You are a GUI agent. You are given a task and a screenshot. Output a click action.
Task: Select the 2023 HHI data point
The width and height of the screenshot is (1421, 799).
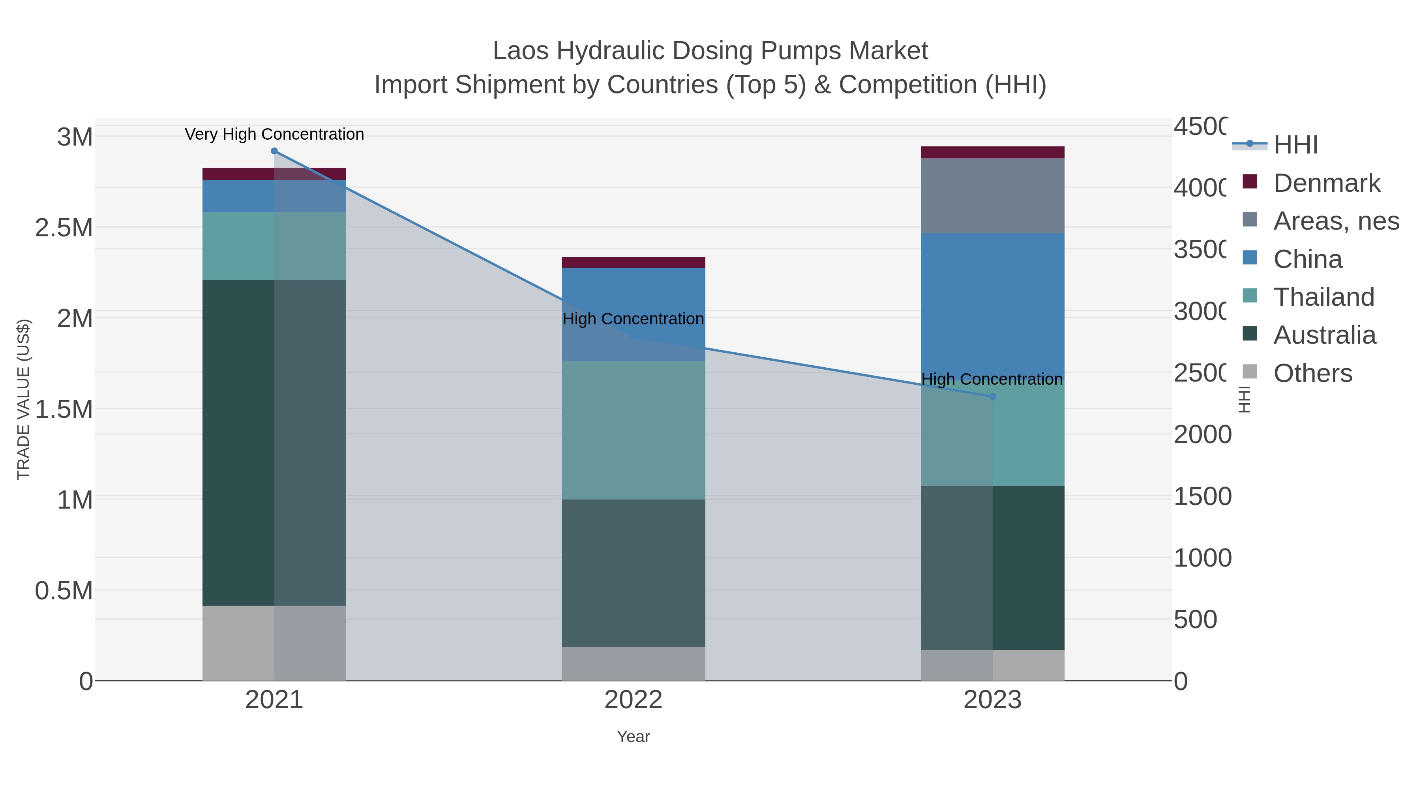pos(992,397)
